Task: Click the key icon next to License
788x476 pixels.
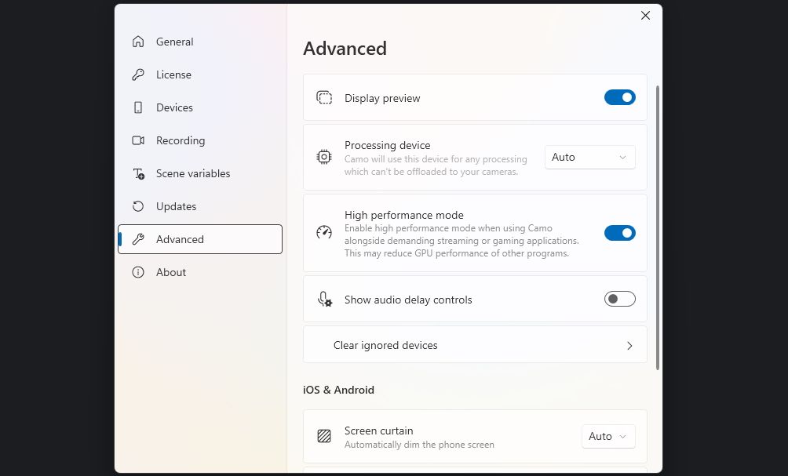Action: pos(138,74)
